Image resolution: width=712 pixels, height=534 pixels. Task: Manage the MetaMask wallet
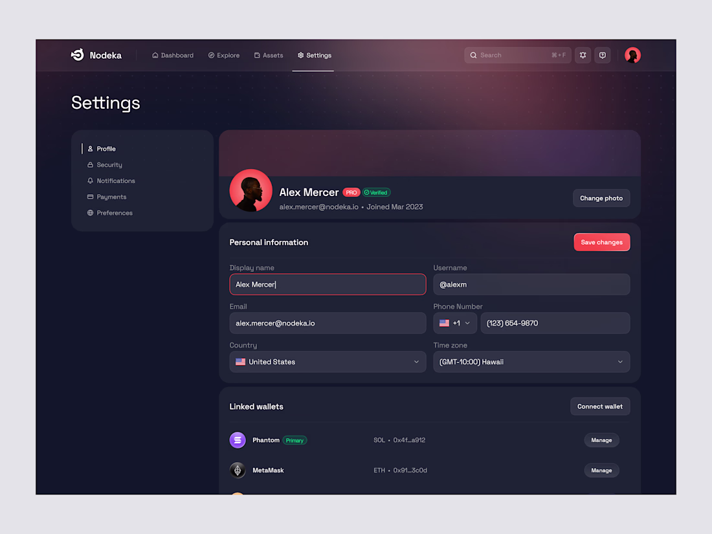click(x=601, y=471)
